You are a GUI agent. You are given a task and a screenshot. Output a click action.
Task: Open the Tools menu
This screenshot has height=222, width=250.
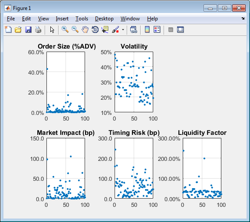point(82,19)
